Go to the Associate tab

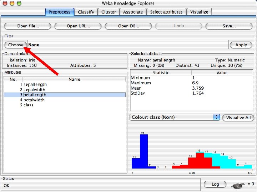(133, 12)
